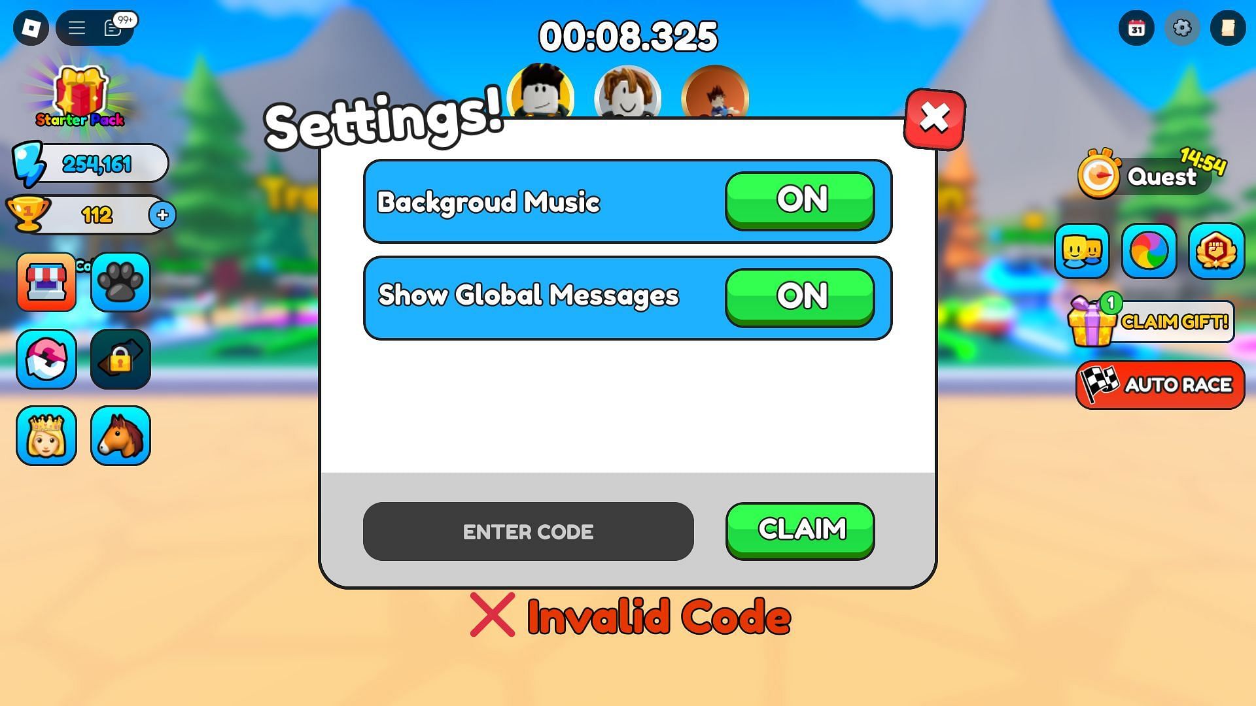The image size is (1256, 706).
Task: Open the crown/royalty icon
Action: [x=46, y=435]
